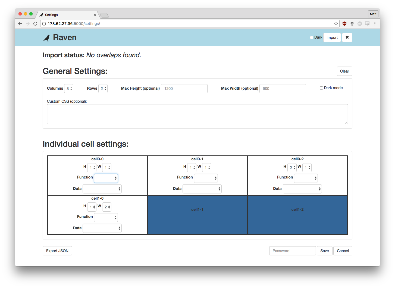Click the Import button

click(x=332, y=37)
